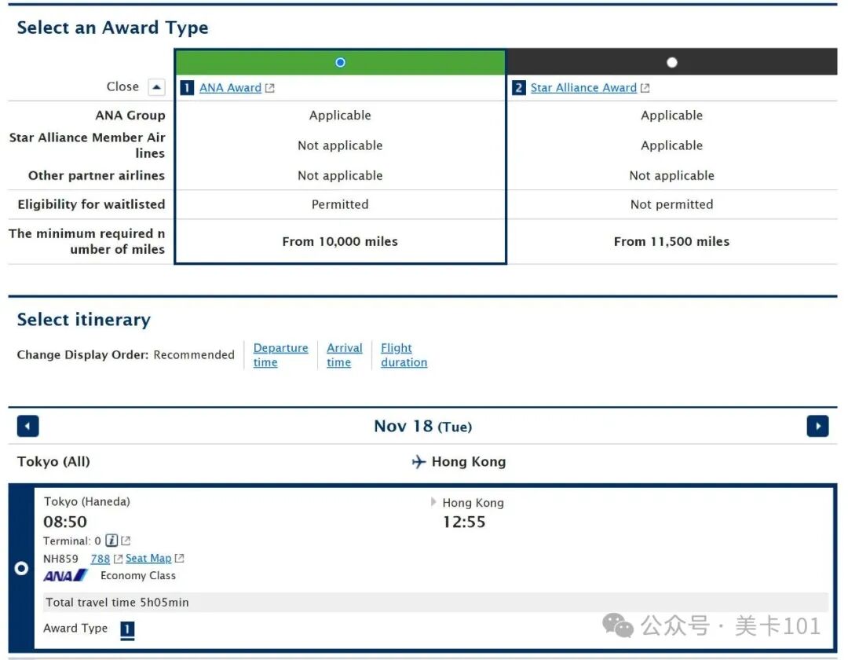Click 'Tokyo (Haneda)' departure airport
The height and width of the screenshot is (660, 848).
[x=87, y=501]
